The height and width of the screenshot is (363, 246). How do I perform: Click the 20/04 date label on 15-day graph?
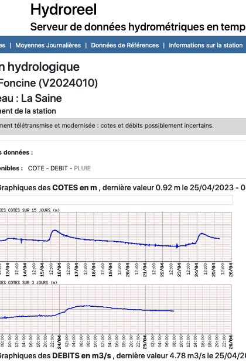point(128,270)
